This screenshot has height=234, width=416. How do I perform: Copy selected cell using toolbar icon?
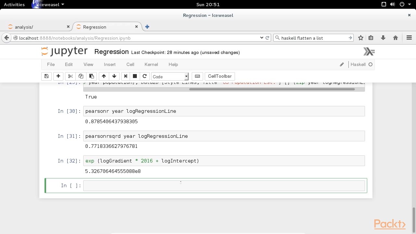click(x=81, y=76)
